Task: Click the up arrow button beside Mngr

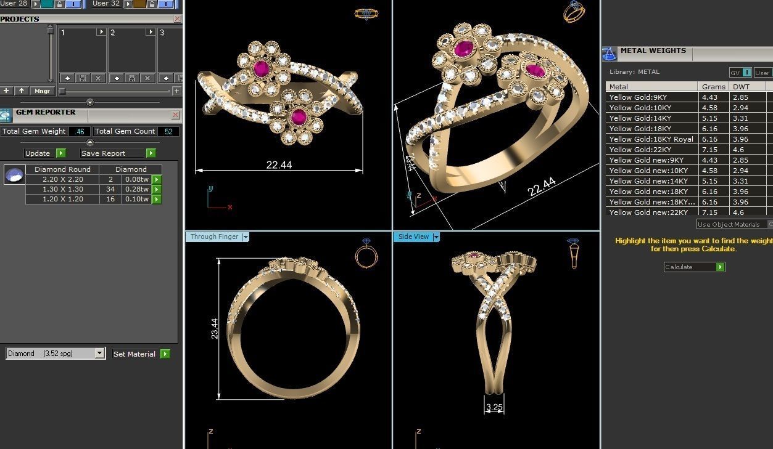Action: pyautogui.click(x=22, y=91)
